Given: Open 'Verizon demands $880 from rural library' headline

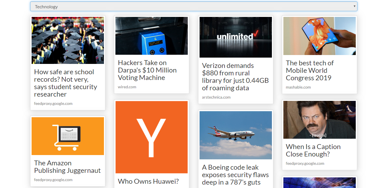Looking at the screenshot, I should pyautogui.click(x=235, y=77).
